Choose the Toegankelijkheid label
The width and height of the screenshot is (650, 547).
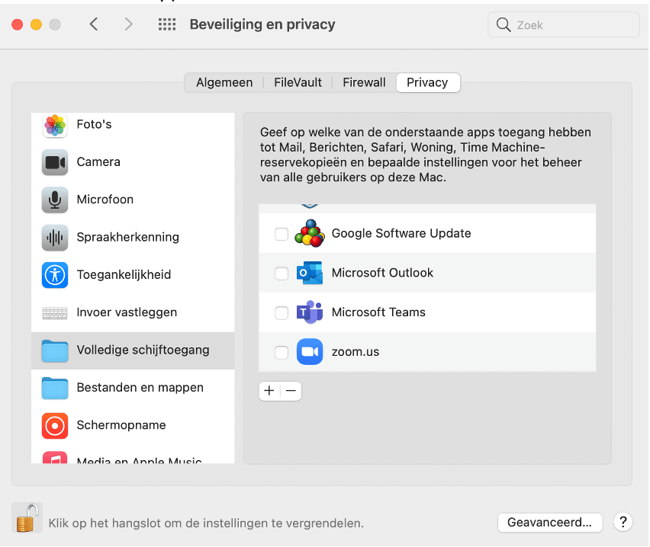click(x=124, y=274)
